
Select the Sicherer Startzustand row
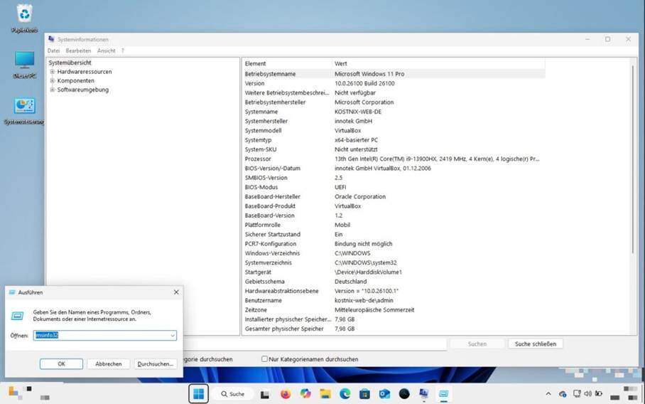coord(394,235)
